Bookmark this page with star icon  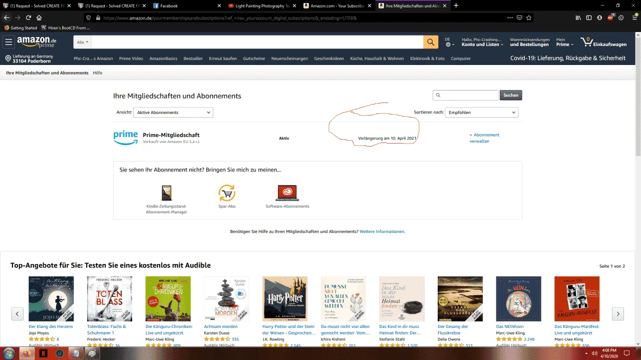pos(529,17)
